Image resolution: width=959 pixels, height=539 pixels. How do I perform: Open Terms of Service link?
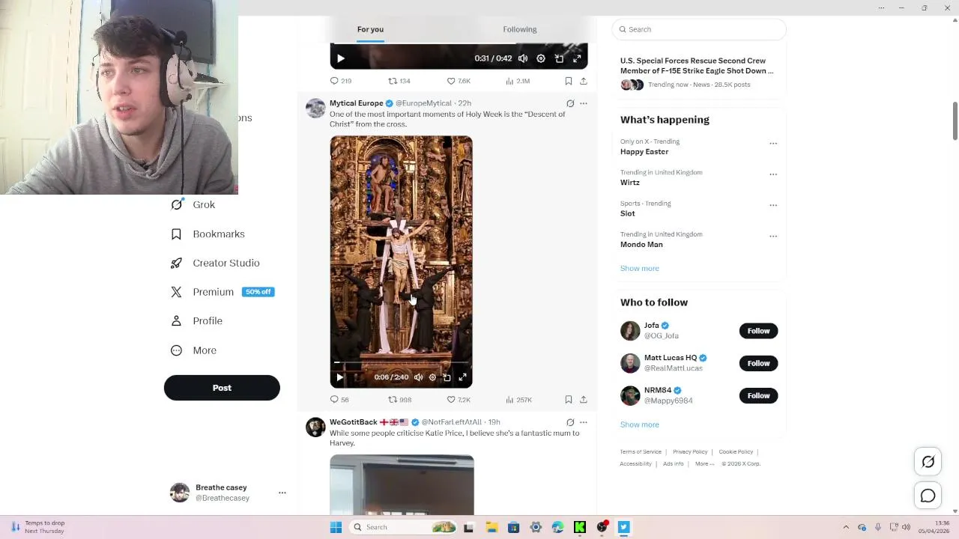[x=641, y=452]
